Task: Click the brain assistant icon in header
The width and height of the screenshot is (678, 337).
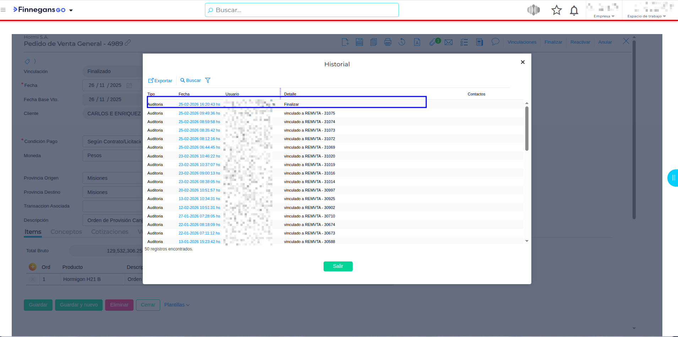Action: click(533, 10)
